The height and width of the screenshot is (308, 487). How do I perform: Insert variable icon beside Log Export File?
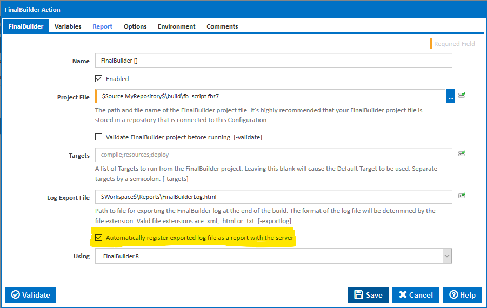point(462,196)
